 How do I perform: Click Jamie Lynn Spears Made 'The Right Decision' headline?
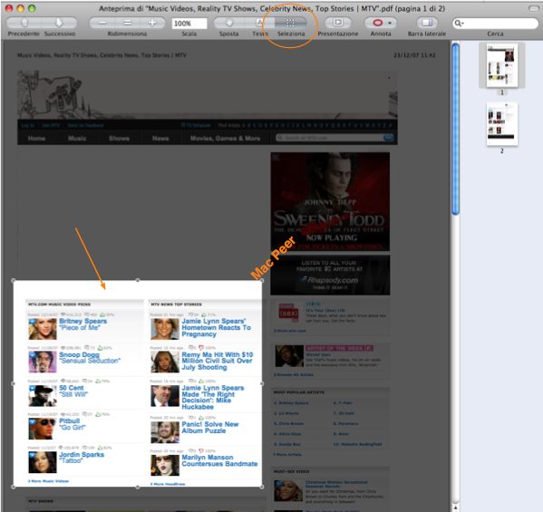213,398
